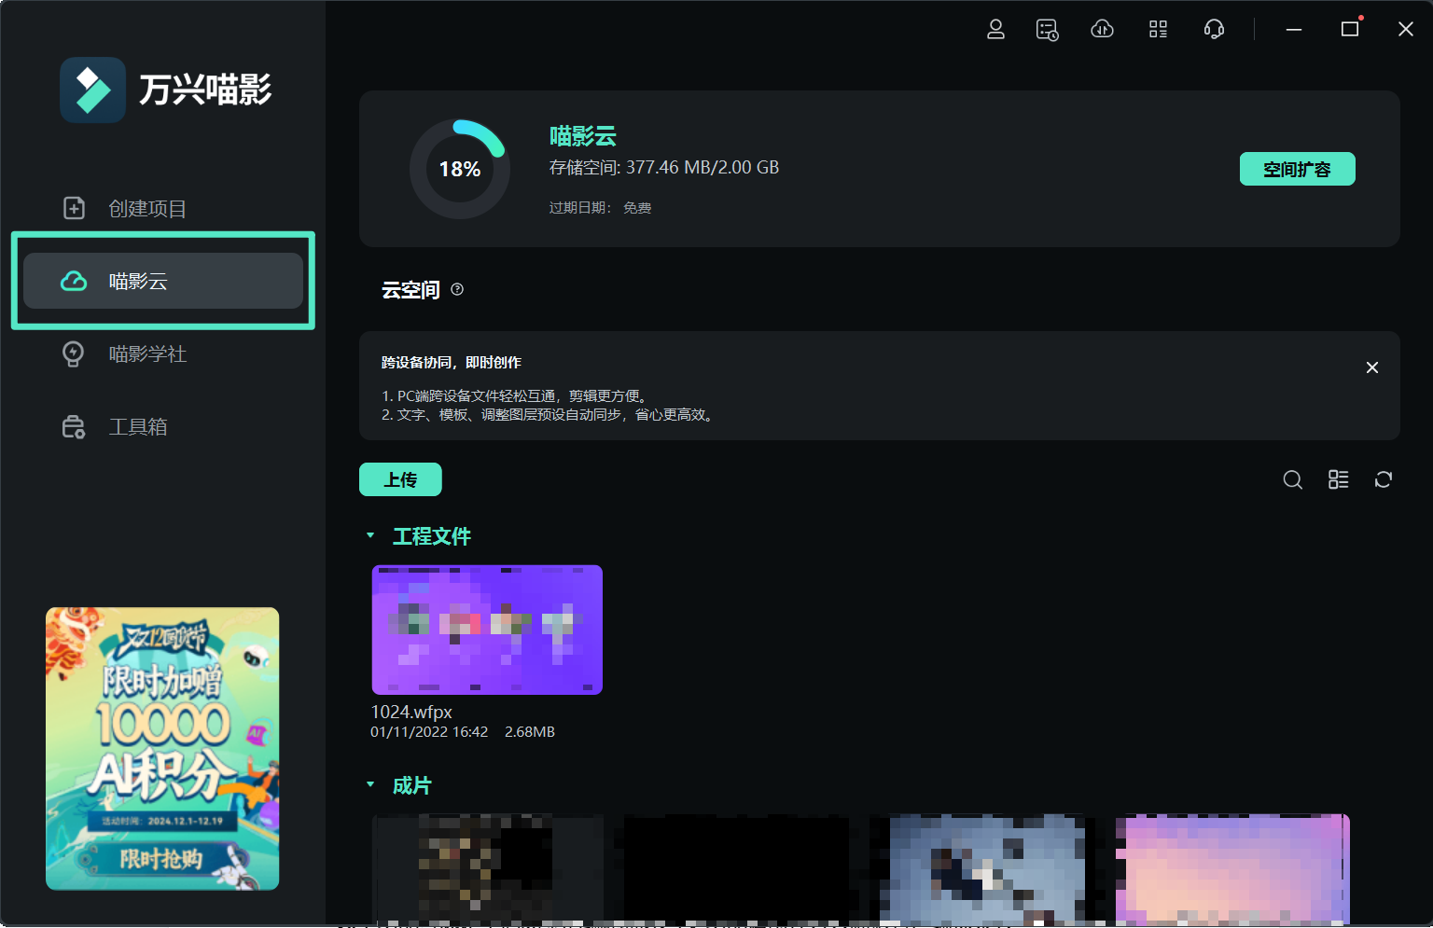The width and height of the screenshot is (1433, 928).
Task: Dismiss the cross-device collaboration notice
Action: 1371,367
